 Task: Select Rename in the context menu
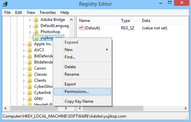point(82,74)
